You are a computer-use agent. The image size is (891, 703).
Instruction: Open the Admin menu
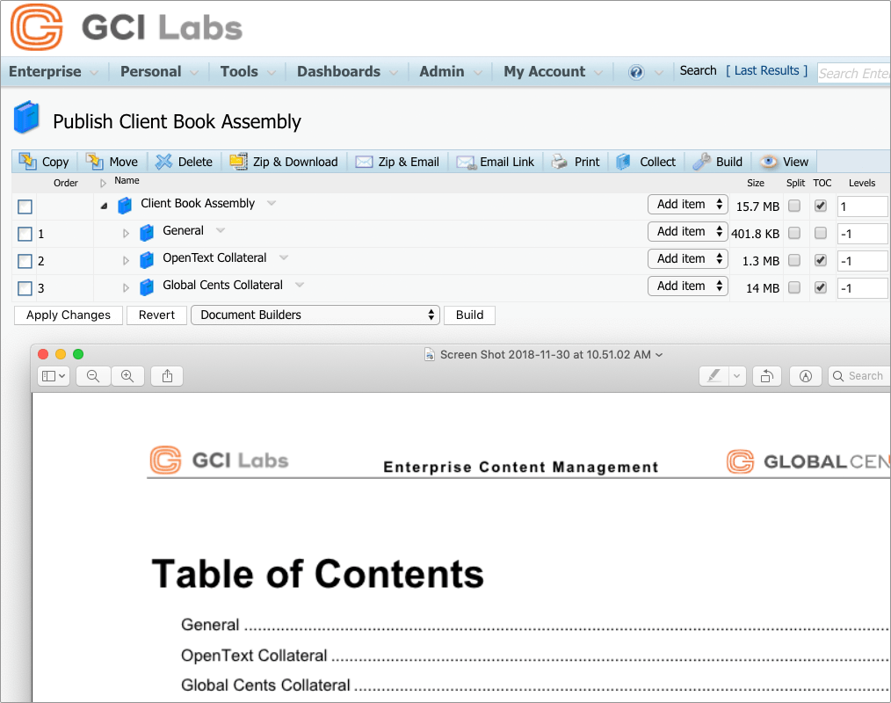[451, 71]
